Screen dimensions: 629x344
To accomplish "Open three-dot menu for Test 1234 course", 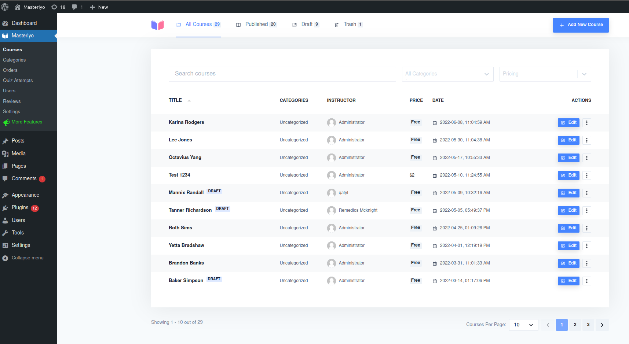I will pyautogui.click(x=586, y=175).
